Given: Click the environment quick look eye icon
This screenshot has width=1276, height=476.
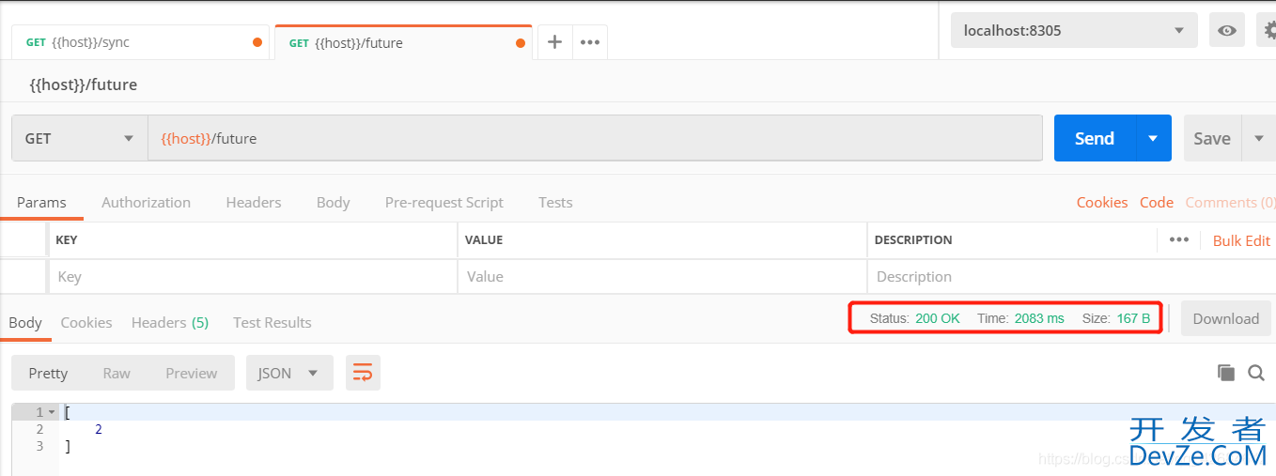Looking at the screenshot, I should tap(1226, 30).
